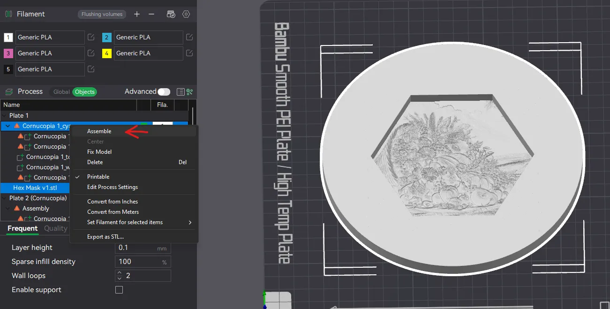The image size is (610, 309).
Task: Switch to the Frequent tab
Action: [23, 228]
